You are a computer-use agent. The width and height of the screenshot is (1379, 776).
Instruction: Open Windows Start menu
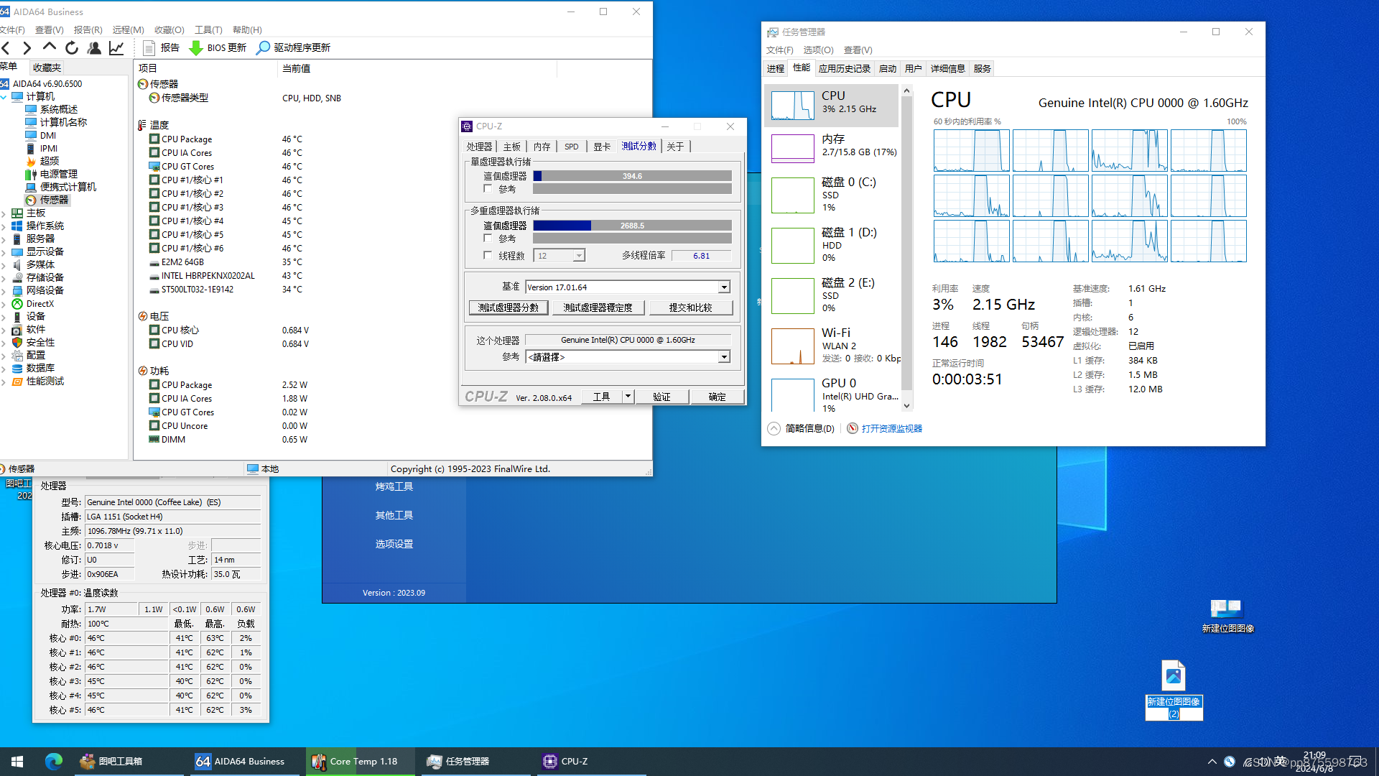[x=17, y=761]
